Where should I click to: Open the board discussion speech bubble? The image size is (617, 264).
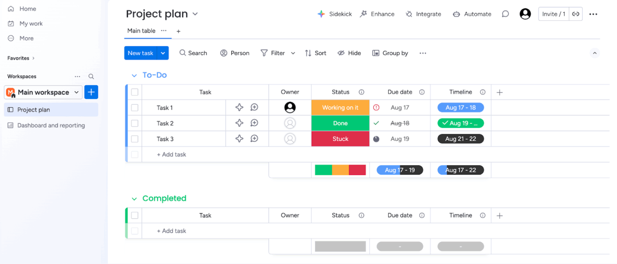505,14
